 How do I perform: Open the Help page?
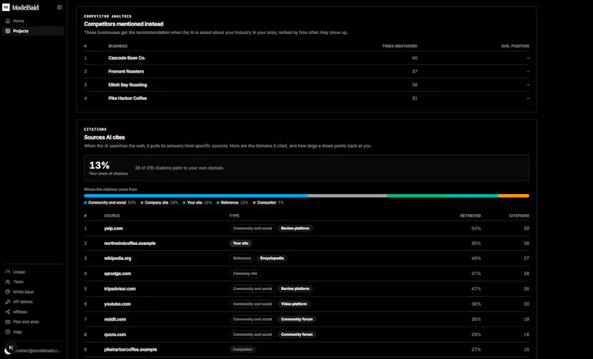pyautogui.click(x=33, y=332)
